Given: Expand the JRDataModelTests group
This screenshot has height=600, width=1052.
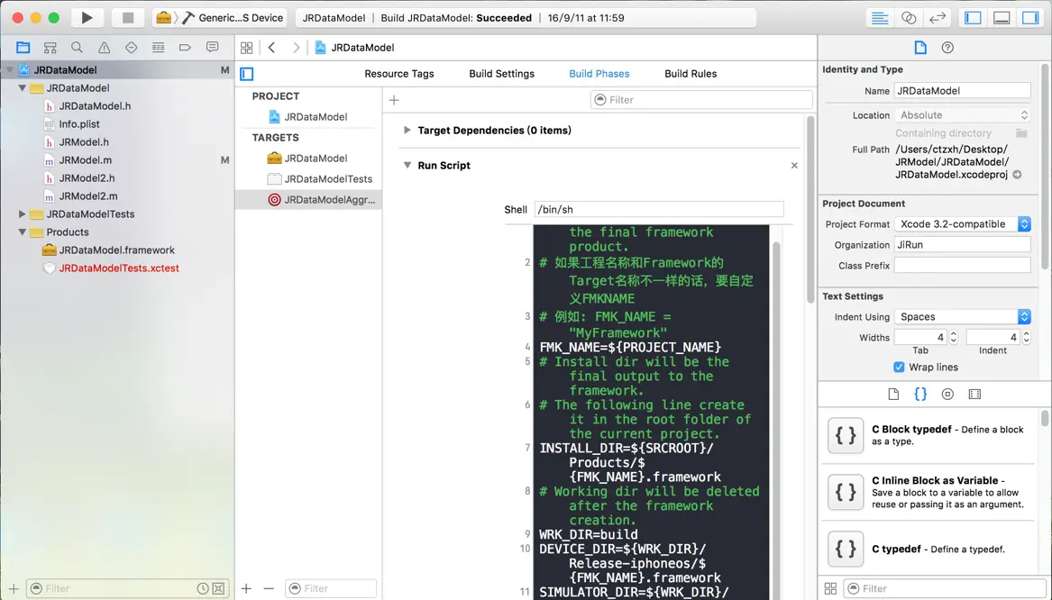Looking at the screenshot, I should coord(23,214).
